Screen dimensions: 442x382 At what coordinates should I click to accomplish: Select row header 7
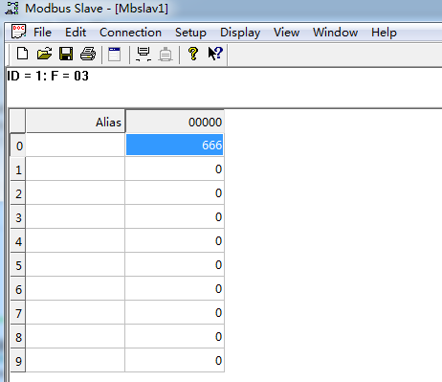pos(18,313)
